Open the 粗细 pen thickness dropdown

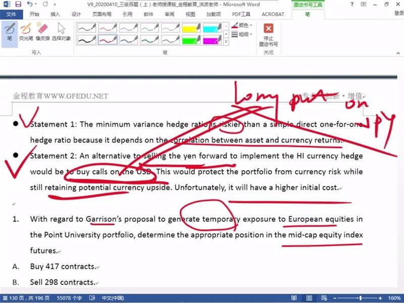(244, 34)
